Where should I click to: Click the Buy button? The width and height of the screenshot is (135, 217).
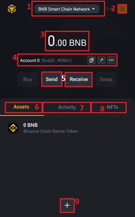28,79
